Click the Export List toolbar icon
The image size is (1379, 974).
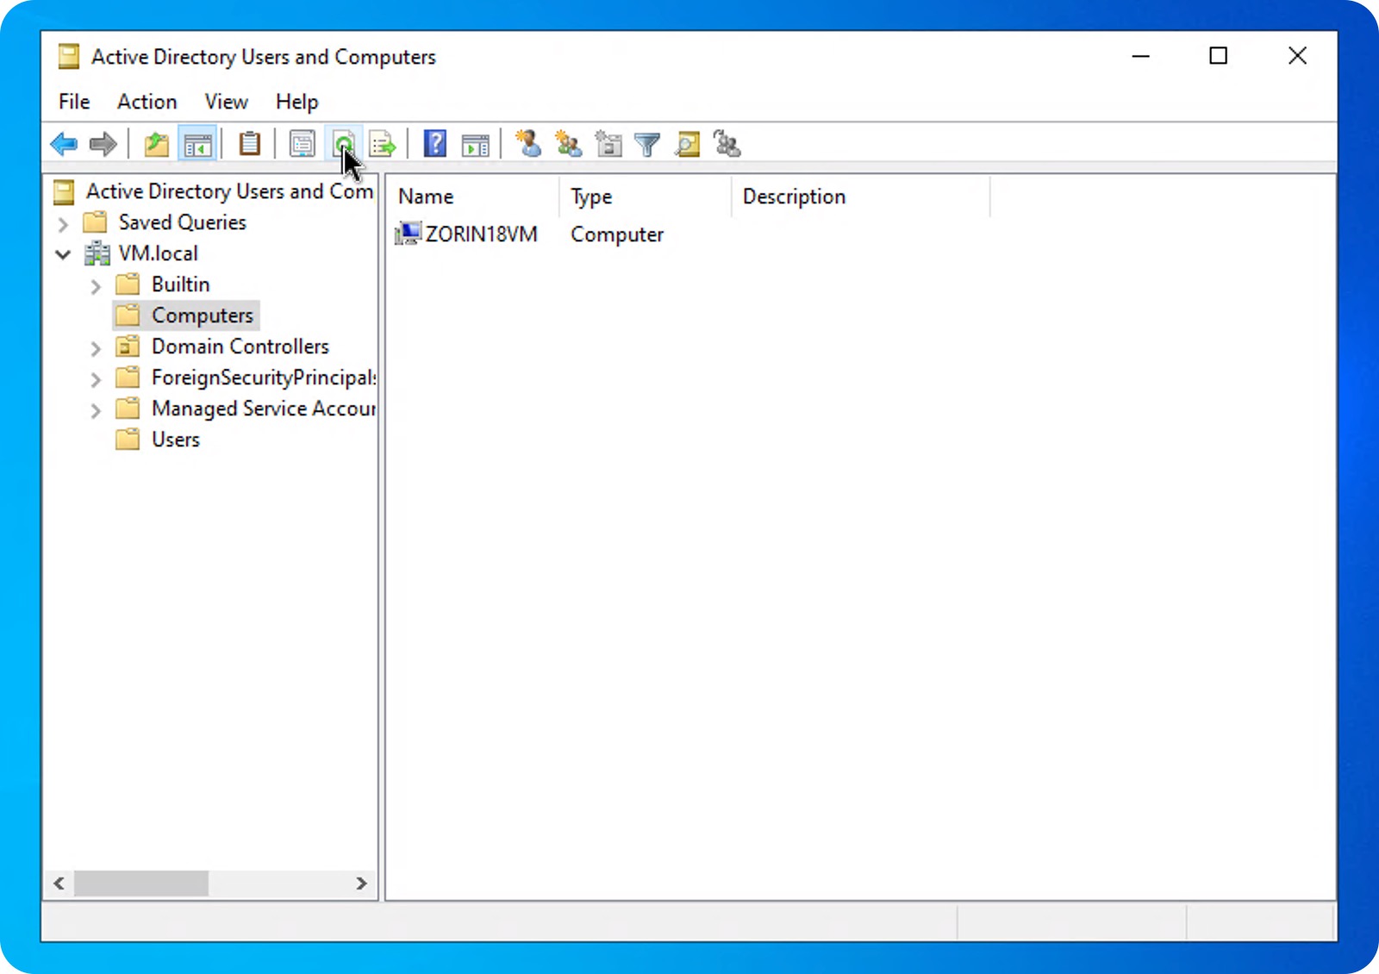coord(382,144)
